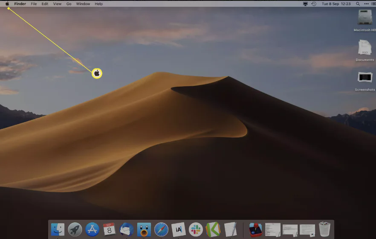The image size is (376, 239).
Task: Open the Finder application menu
Action: pyautogui.click(x=20, y=4)
